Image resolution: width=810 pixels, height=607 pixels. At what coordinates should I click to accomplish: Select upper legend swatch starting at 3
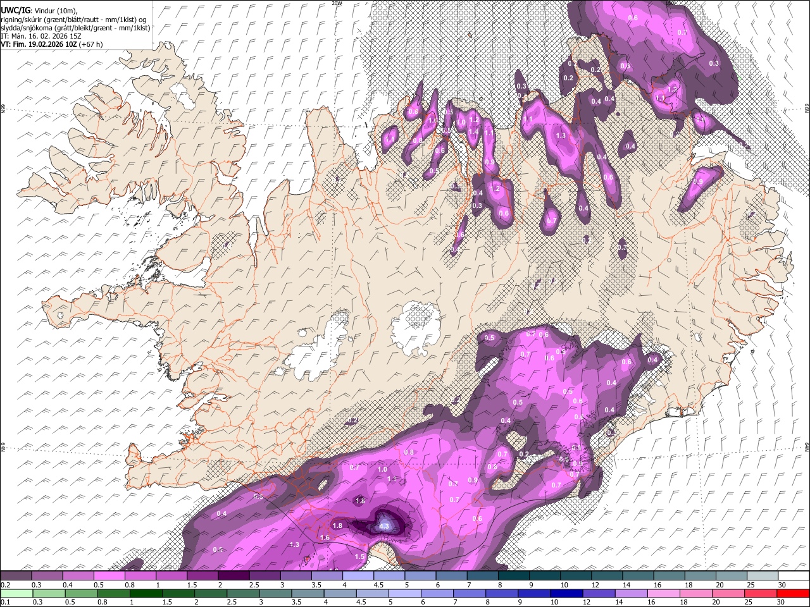pyautogui.click(x=296, y=575)
